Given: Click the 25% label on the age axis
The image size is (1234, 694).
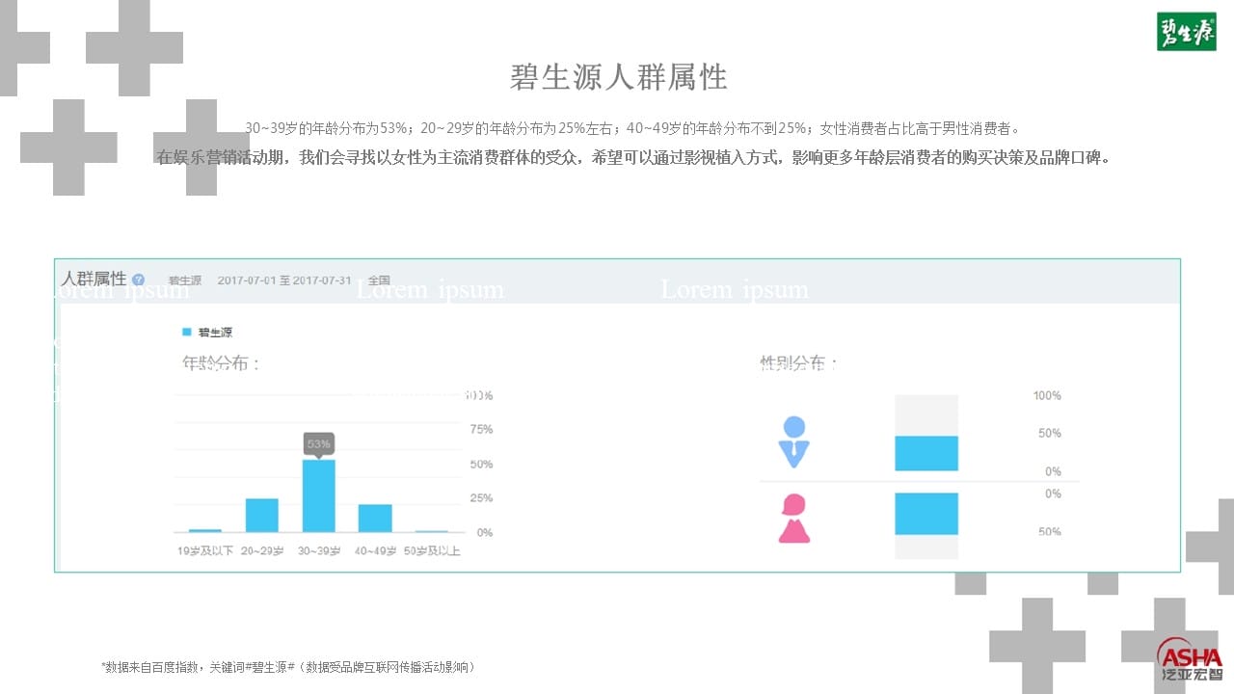Looking at the screenshot, I should [x=481, y=498].
